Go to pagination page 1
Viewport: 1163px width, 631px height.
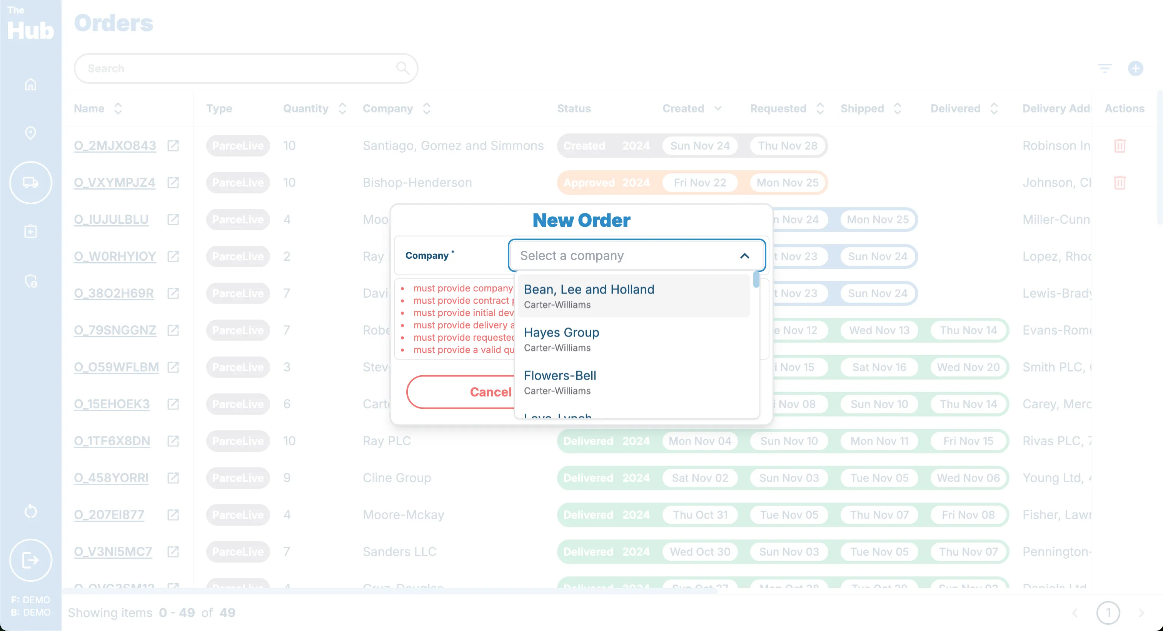point(1108,613)
